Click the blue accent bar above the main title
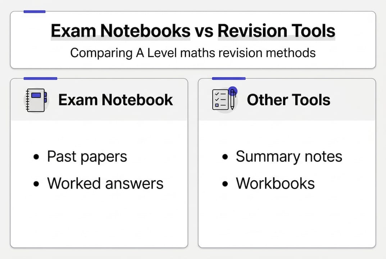Image resolution: width=386 pixels, height=259 pixels. (35, 12)
